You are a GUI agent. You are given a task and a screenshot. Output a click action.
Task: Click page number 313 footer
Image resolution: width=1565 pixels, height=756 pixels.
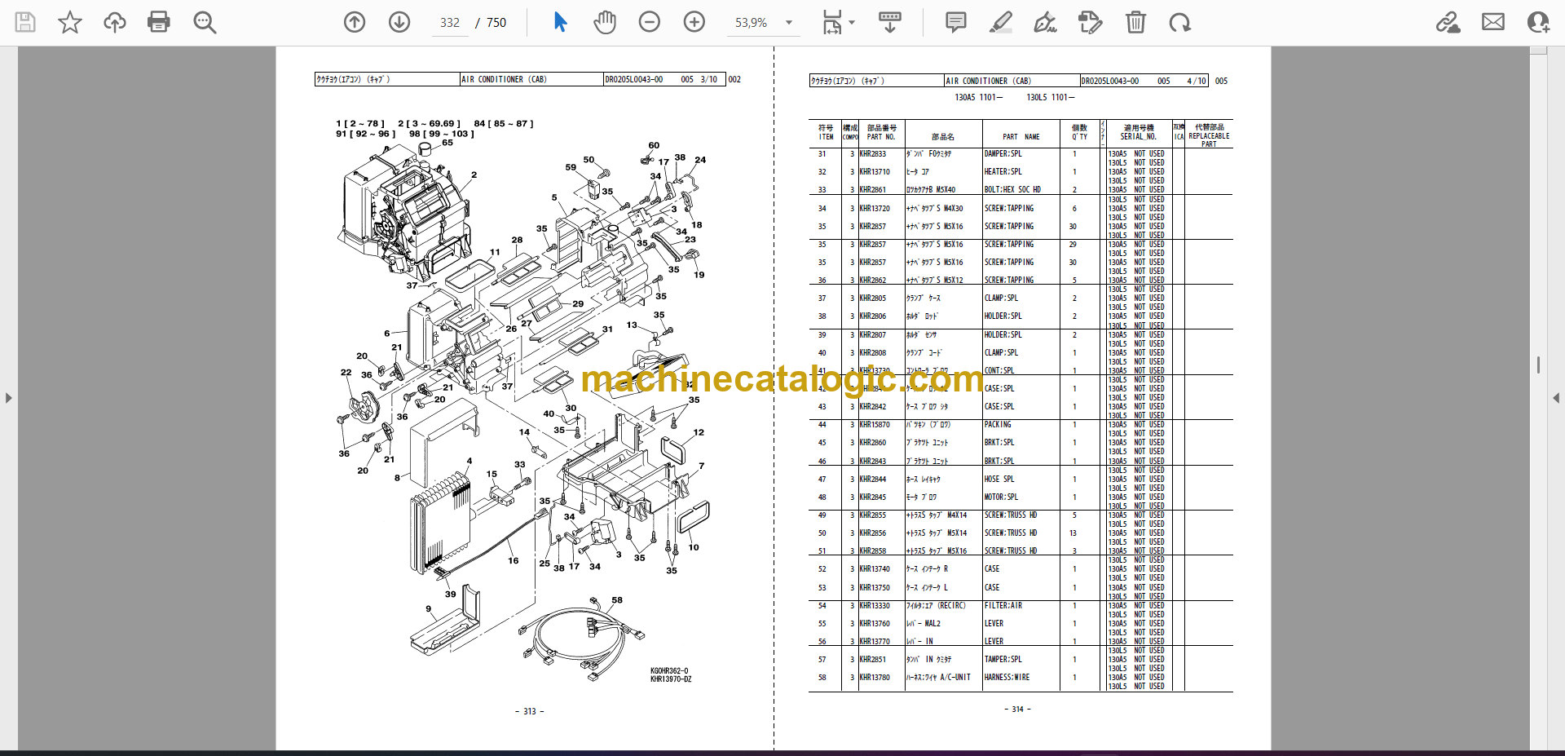(530, 712)
